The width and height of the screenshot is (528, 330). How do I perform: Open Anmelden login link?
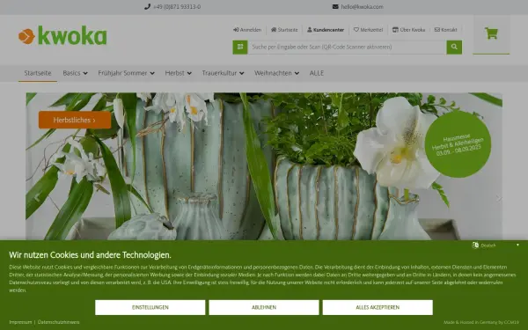(x=247, y=30)
